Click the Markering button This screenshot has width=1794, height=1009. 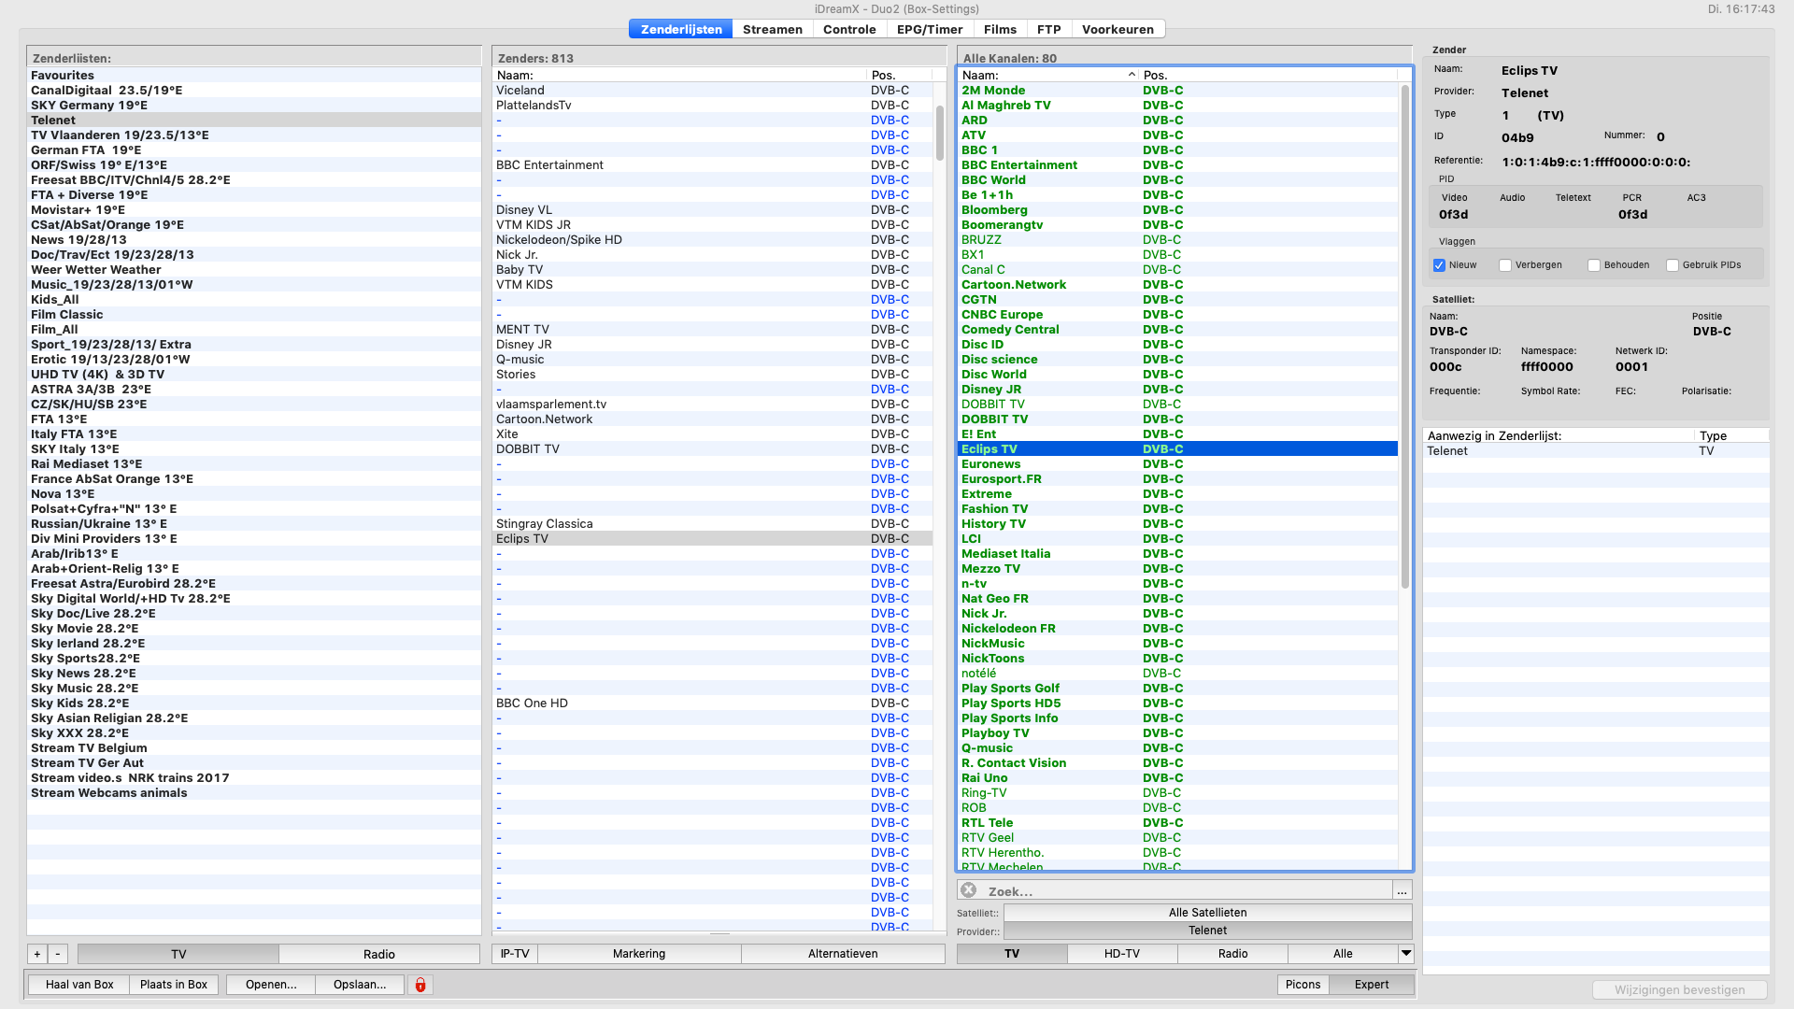point(639,954)
